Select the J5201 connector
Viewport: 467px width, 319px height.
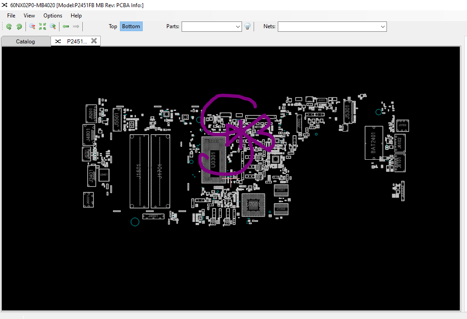91,114
